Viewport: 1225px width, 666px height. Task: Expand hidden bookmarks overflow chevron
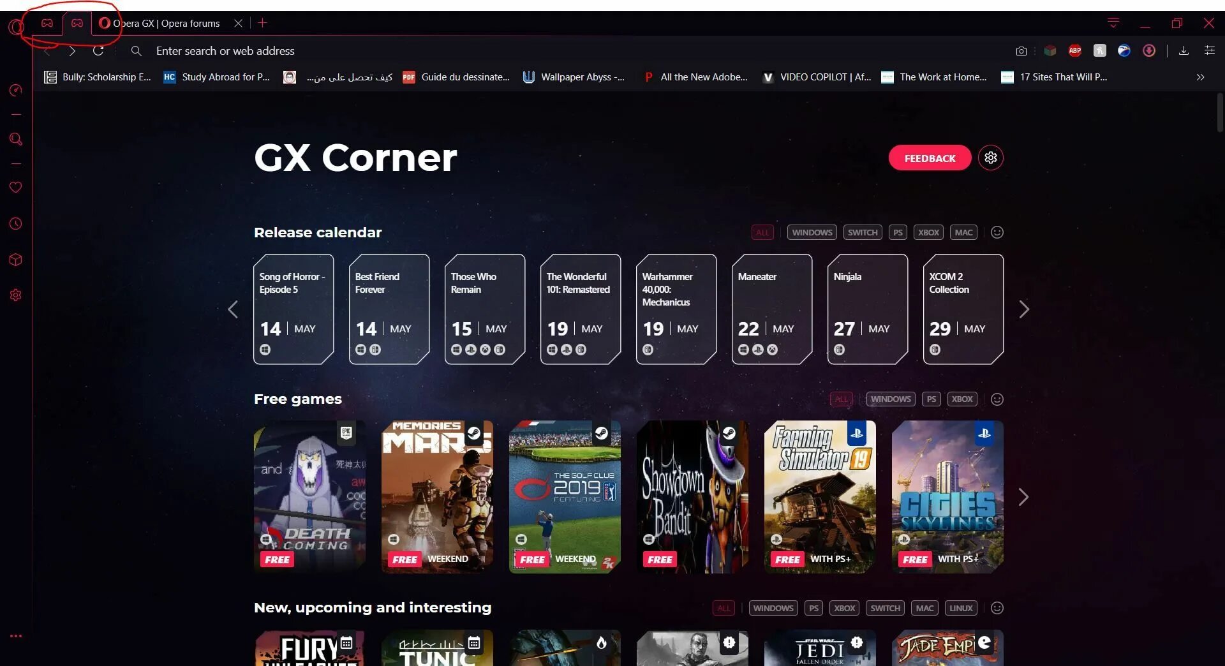[x=1200, y=77]
